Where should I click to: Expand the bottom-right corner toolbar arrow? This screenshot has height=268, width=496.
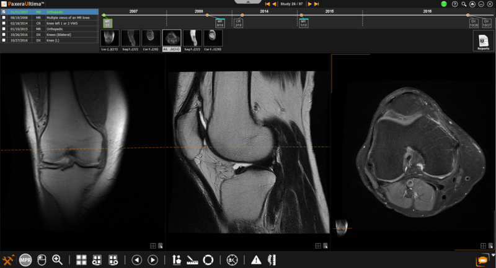pos(493,256)
